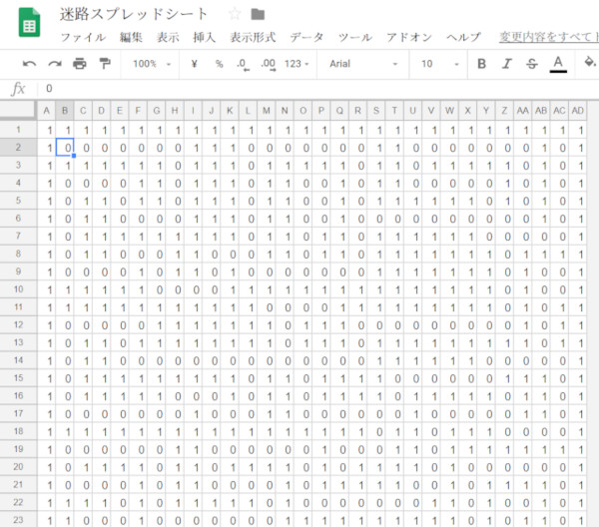Image resolution: width=599 pixels, height=527 pixels.
Task: Select cell T15
Action: (x=394, y=378)
